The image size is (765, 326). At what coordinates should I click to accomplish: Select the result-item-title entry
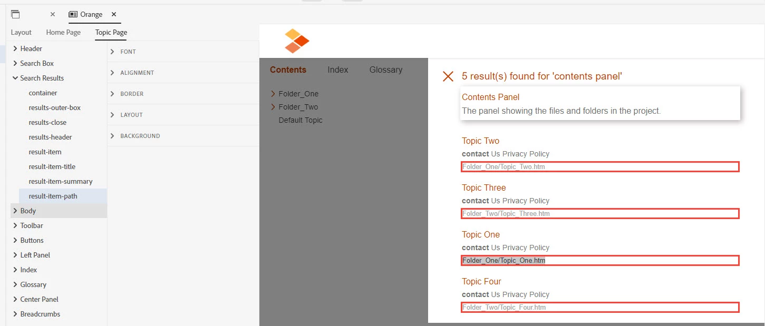coord(52,166)
